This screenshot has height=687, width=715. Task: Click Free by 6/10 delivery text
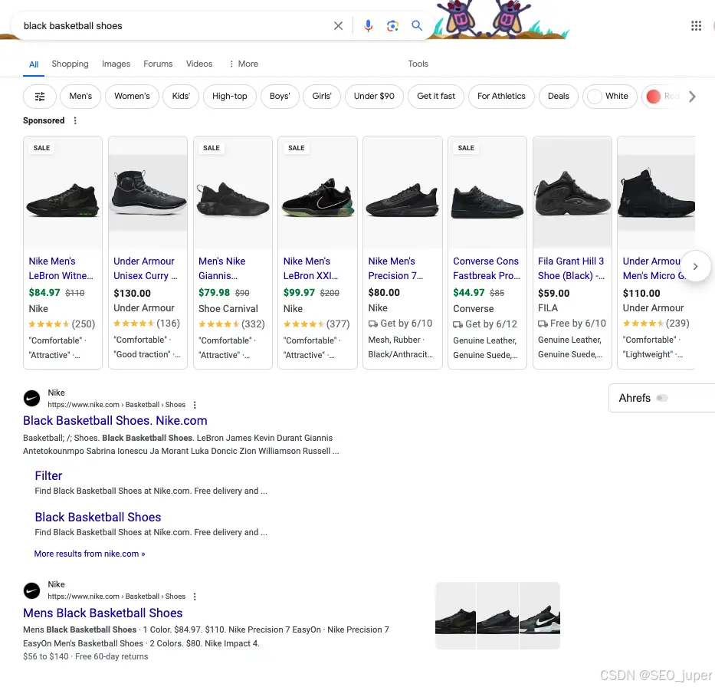578,324
